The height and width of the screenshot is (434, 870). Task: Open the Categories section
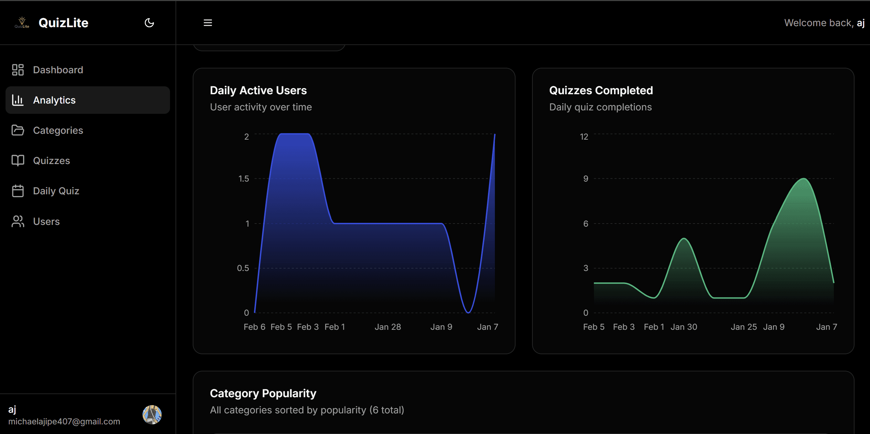point(58,130)
